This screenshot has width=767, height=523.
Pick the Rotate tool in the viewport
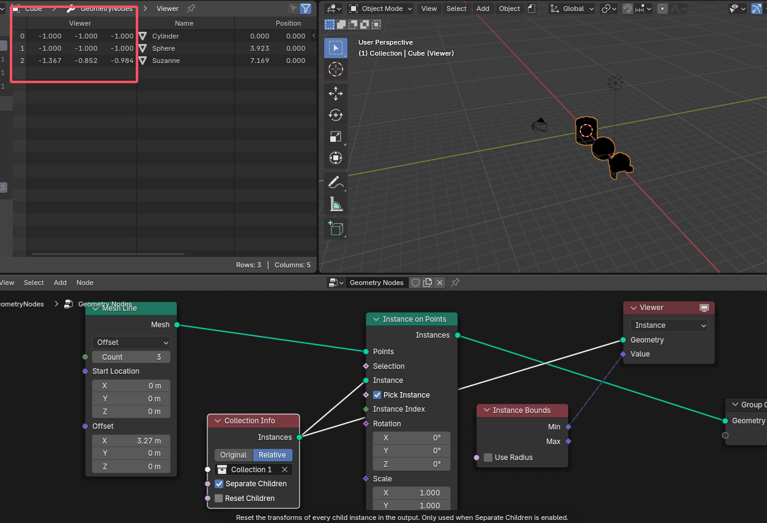335,114
